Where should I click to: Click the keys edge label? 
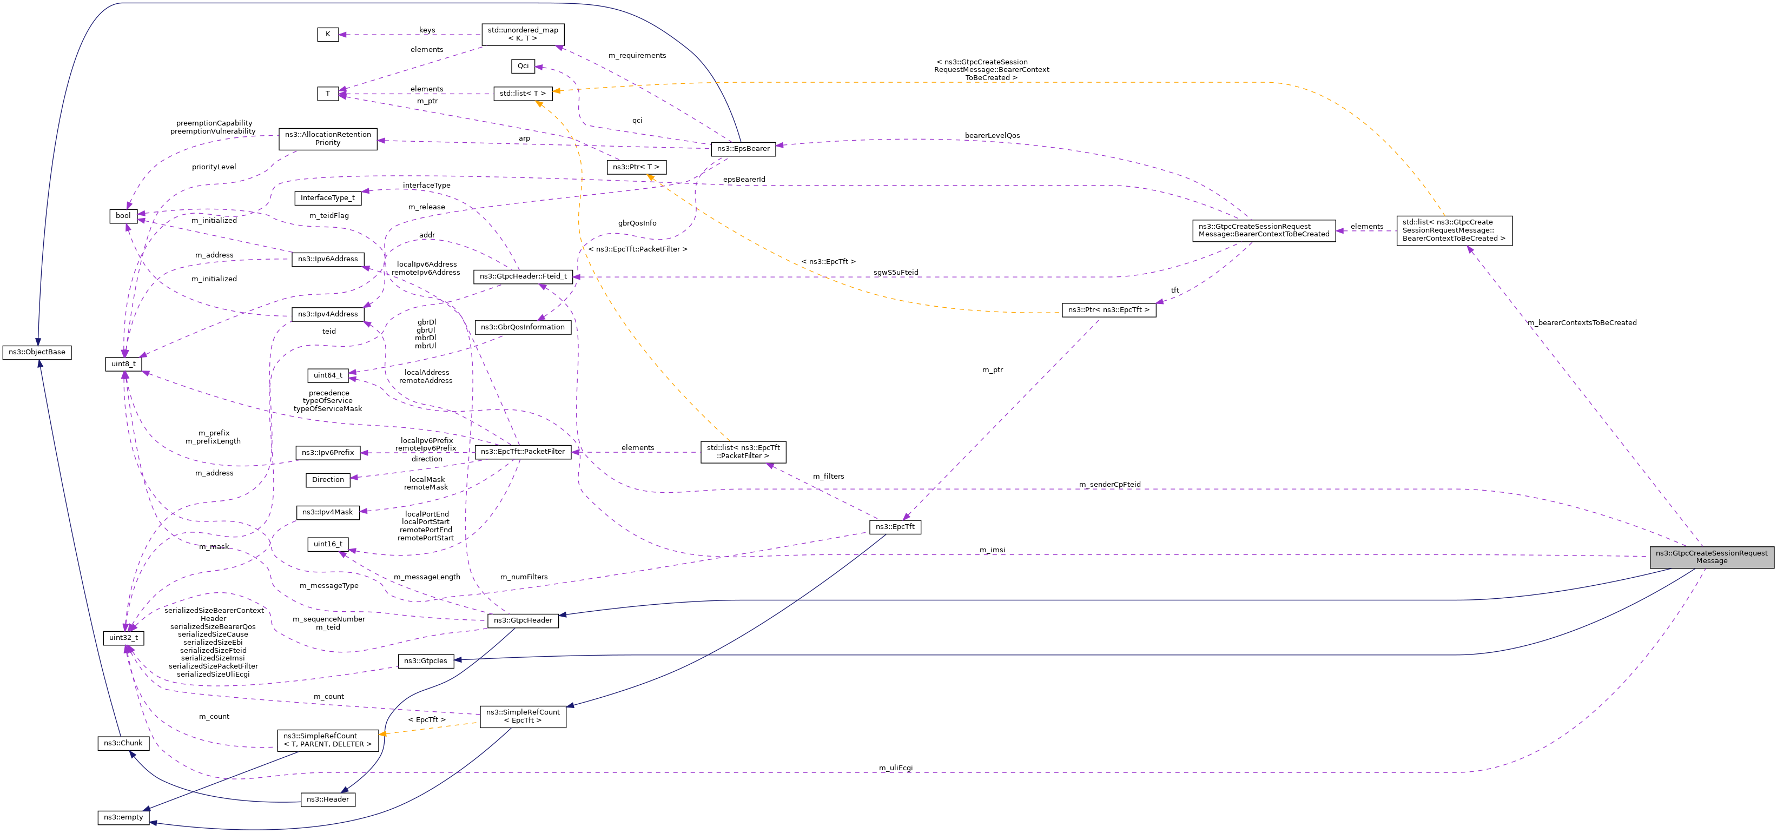pos(427,30)
